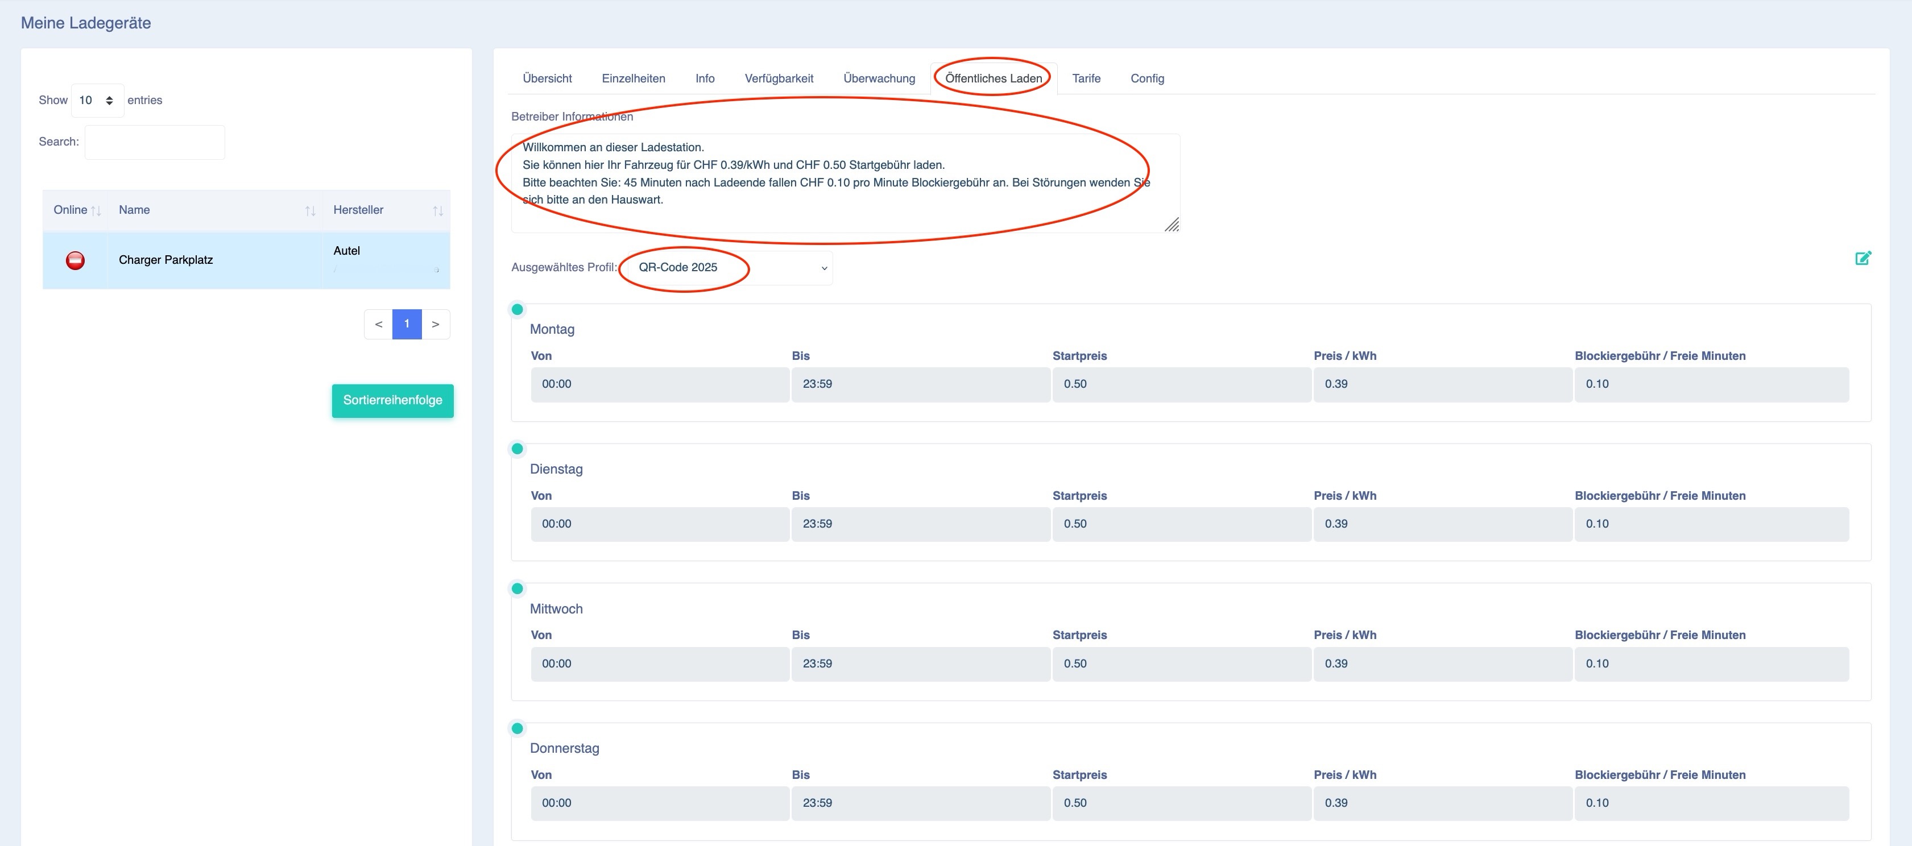Viewport: 1912px width, 846px height.
Task: Click the green edit profile icon
Action: point(1863,258)
